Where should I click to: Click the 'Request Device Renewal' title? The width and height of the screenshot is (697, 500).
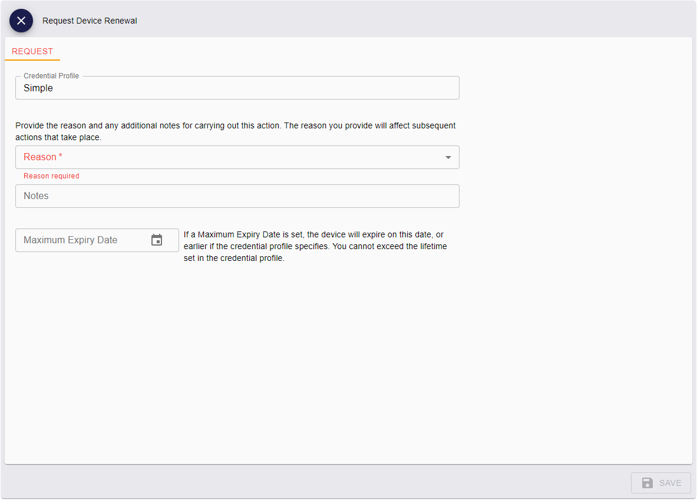[x=90, y=21]
